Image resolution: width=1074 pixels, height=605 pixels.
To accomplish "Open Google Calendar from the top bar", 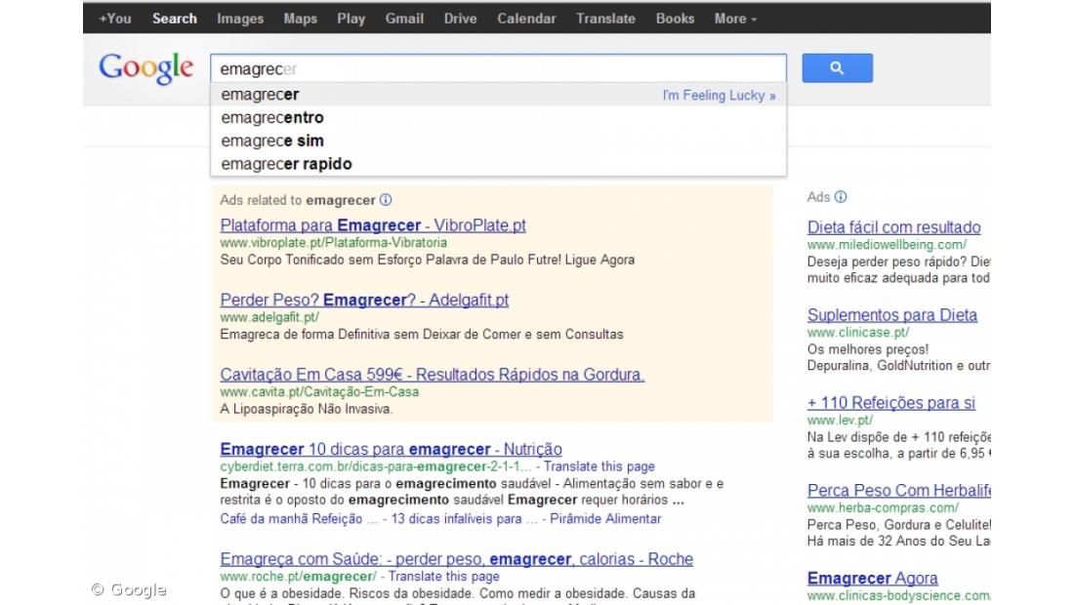I will tap(526, 18).
